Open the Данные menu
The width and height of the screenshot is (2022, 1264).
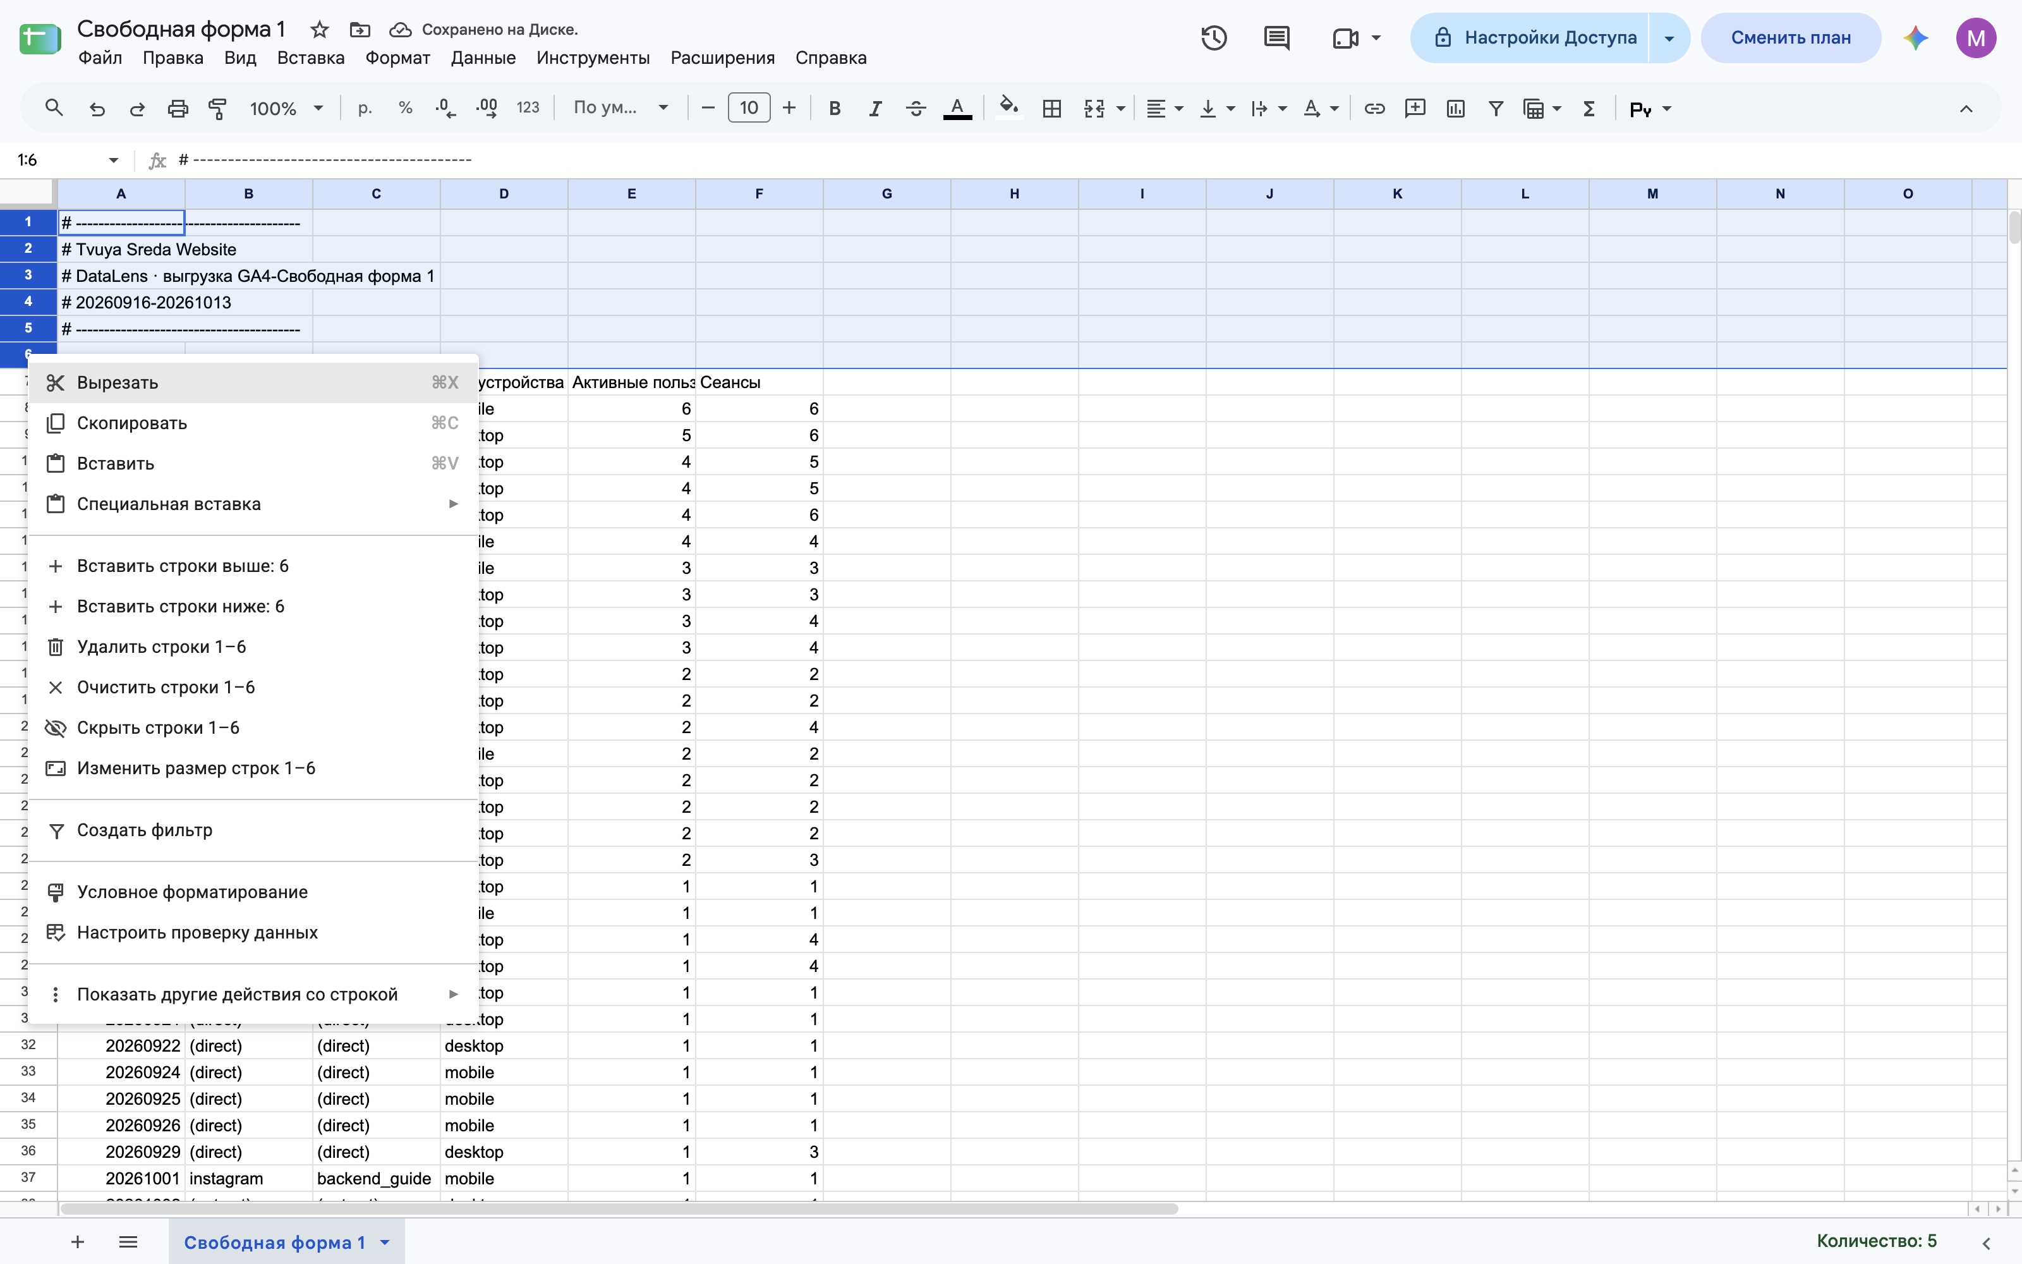483,58
